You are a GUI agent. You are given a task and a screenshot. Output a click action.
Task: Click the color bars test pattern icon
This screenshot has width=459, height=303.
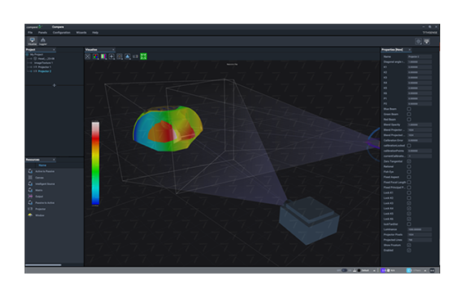pos(103,57)
